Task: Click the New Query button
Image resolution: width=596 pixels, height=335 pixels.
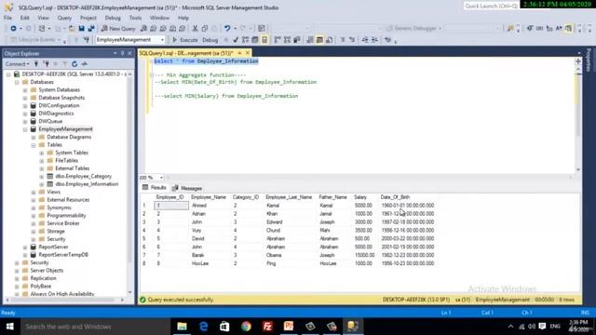Action: (118, 29)
